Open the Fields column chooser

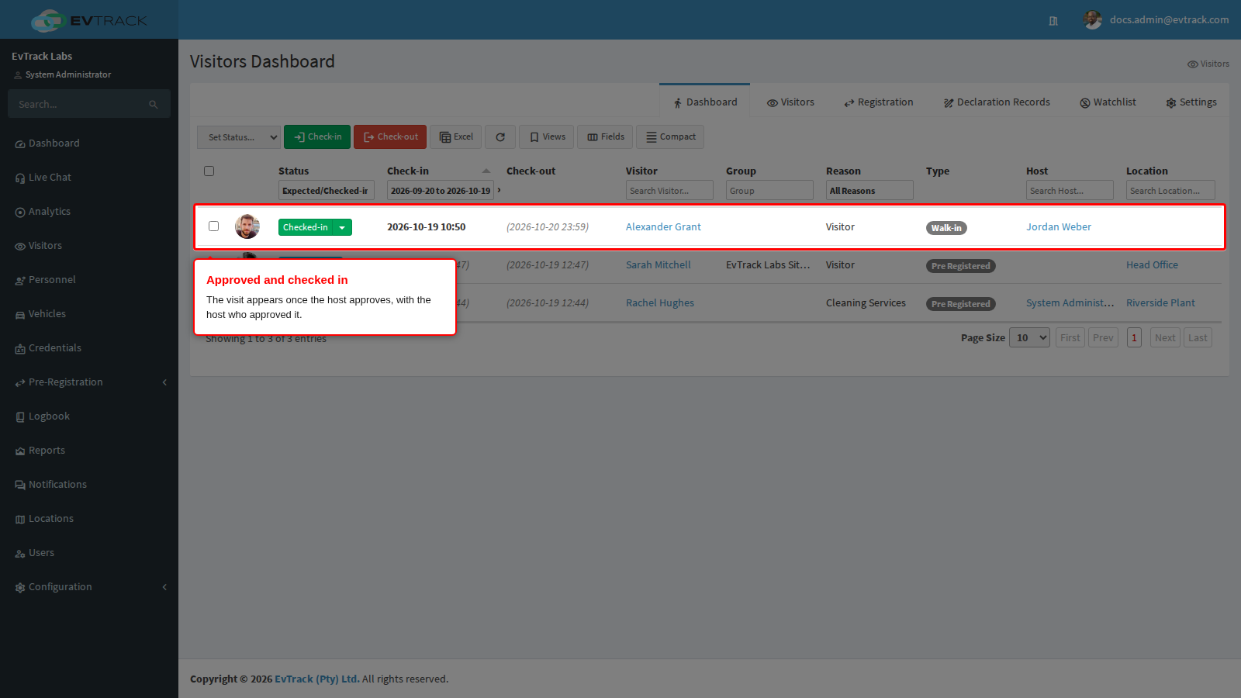(x=605, y=136)
